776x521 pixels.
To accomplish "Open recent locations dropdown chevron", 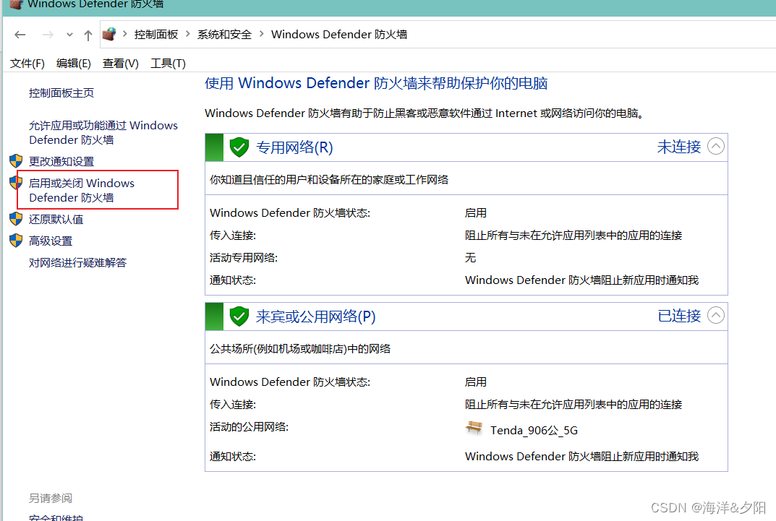I will click(x=69, y=35).
